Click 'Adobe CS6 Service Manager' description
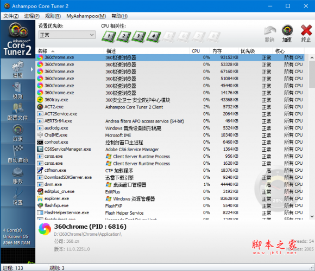The image size is (315, 271). [132, 150]
